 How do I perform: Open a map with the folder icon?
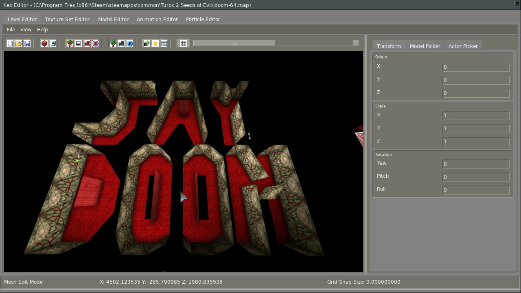coord(19,44)
